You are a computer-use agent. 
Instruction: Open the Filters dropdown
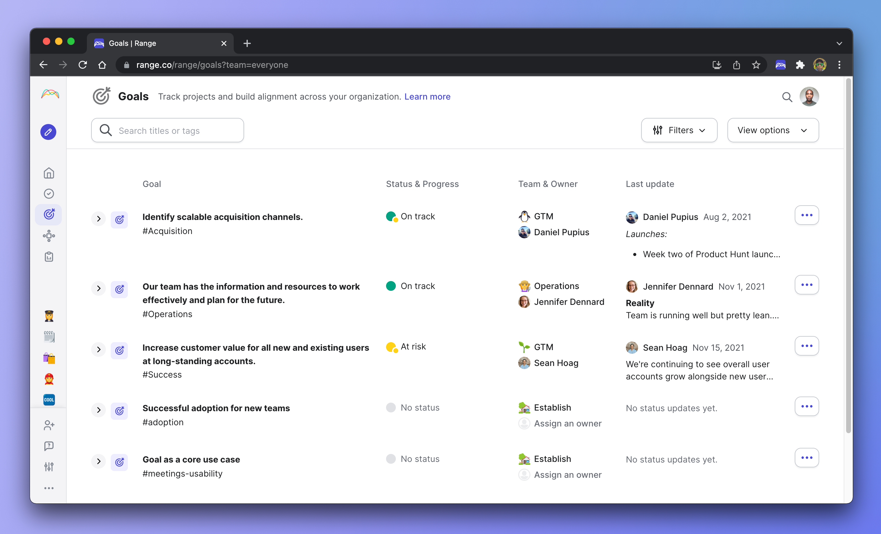coord(679,130)
